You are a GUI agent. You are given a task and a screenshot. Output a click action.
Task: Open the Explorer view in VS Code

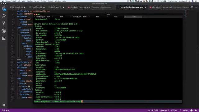click(x=4, y=9)
